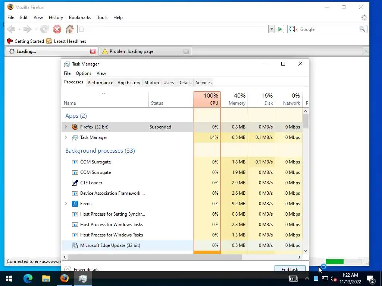The image size is (382, 286).
Task: Open the Windows Start menu
Action: [9, 279]
